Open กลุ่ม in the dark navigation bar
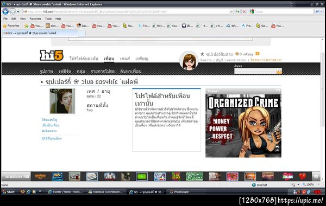Screen dimensions: 326x206 tap(80, 71)
